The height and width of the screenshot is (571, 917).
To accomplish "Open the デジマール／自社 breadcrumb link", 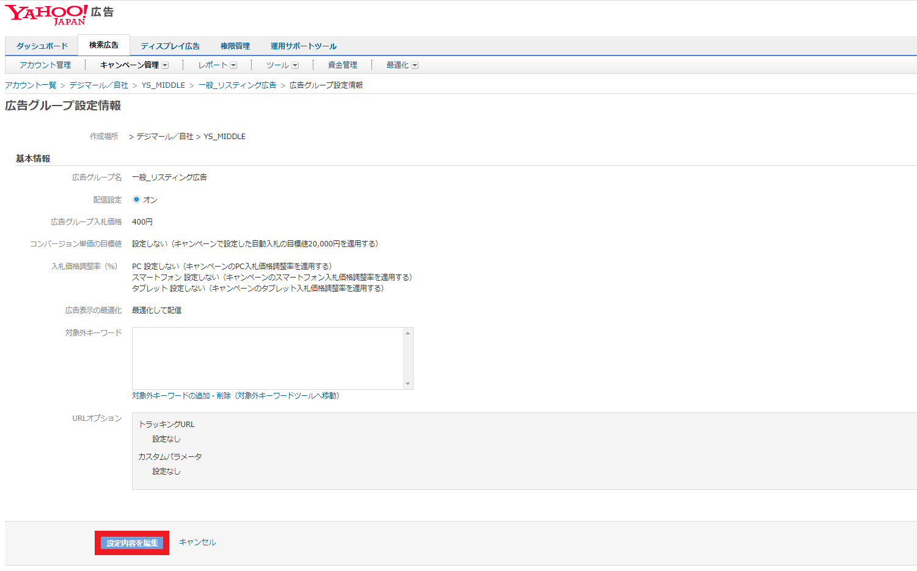I will pyautogui.click(x=99, y=85).
